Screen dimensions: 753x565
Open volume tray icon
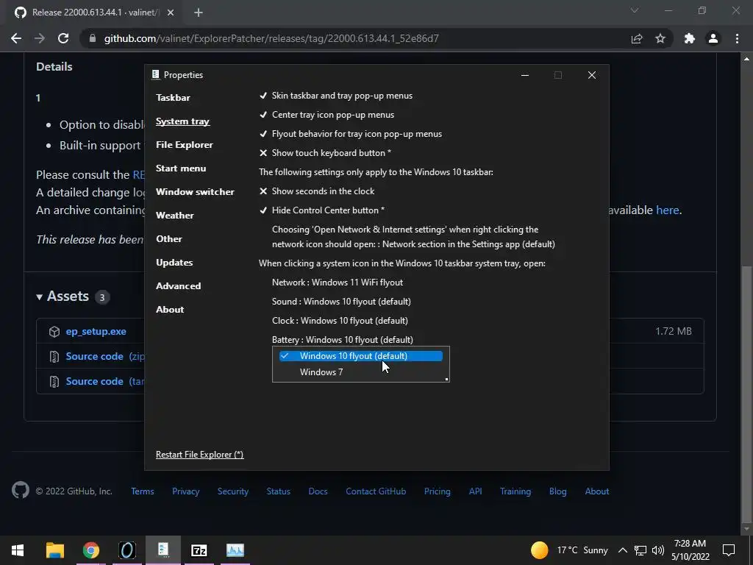pyautogui.click(x=658, y=550)
